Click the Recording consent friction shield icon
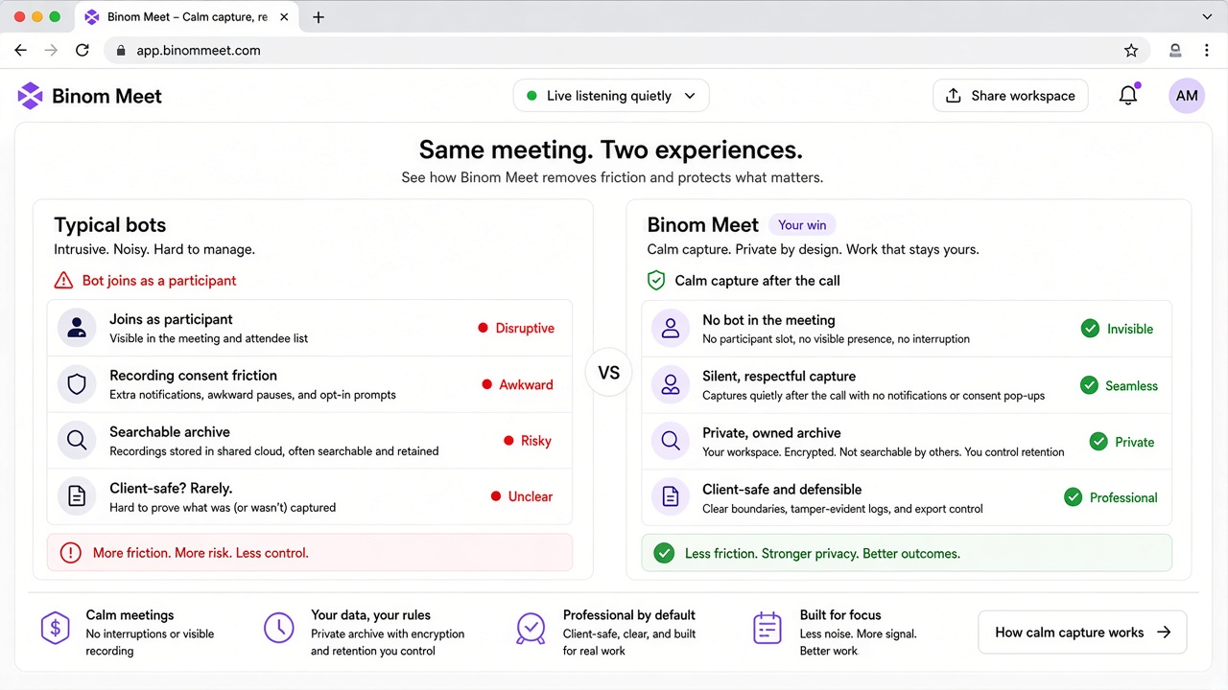Viewport: 1228px width, 690px height. pyautogui.click(x=77, y=384)
